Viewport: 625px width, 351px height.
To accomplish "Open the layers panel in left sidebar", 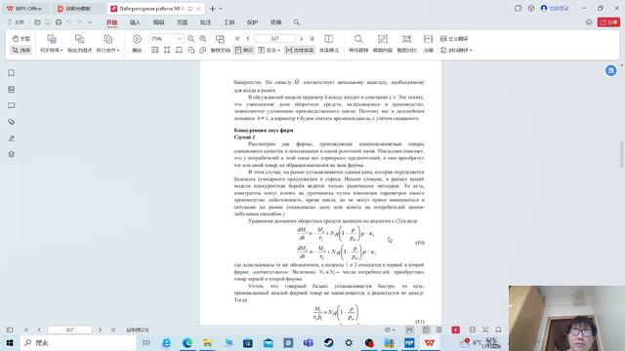I will 11,154.
